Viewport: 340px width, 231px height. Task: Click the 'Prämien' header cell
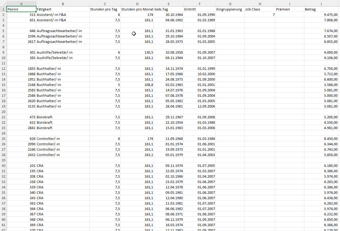(x=289, y=9)
